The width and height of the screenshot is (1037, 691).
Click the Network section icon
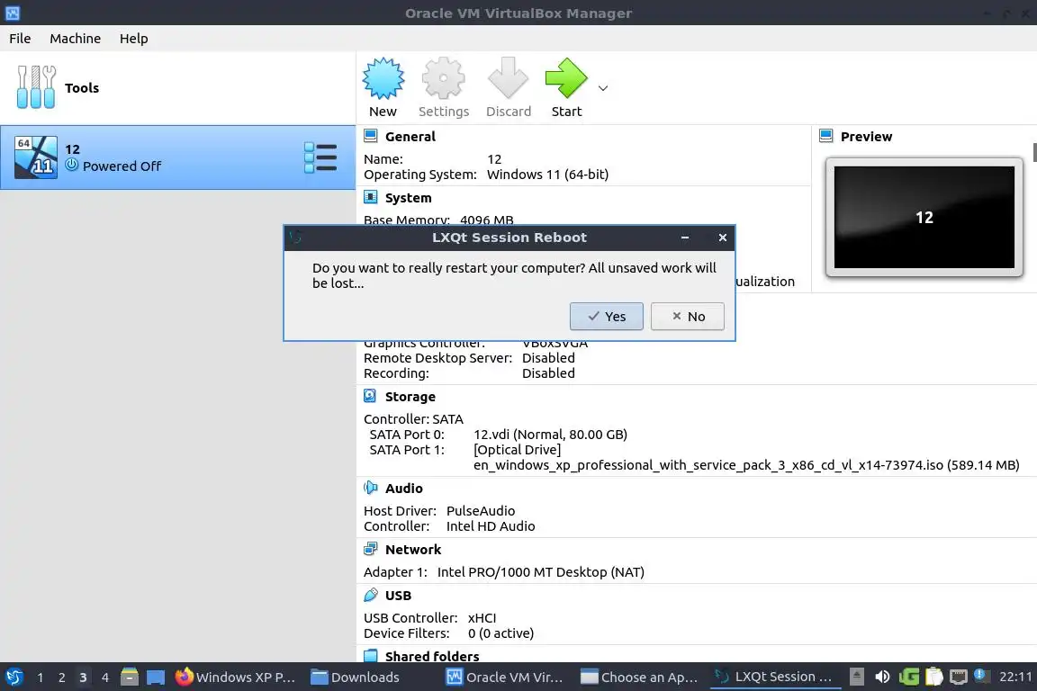[x=370, y=549]
